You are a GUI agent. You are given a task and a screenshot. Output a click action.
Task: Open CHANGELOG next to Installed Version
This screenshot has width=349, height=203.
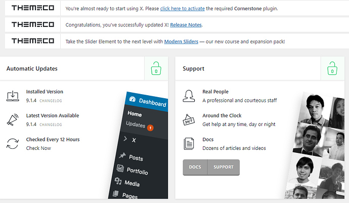51,101
